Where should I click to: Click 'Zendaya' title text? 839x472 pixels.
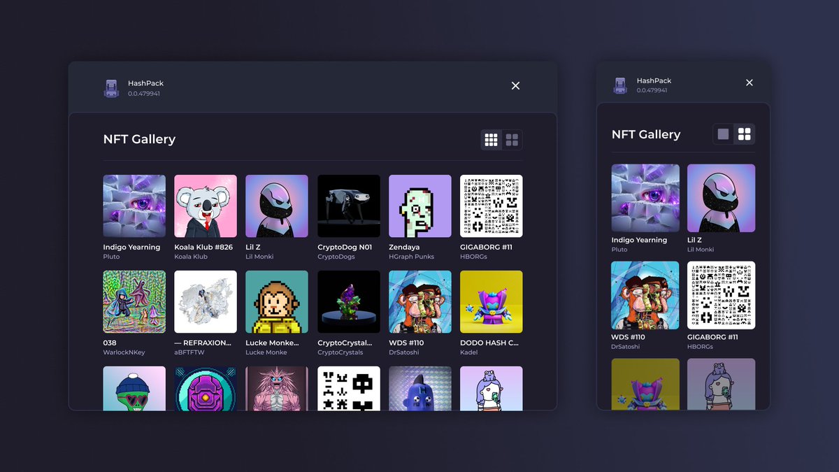click(406, 247)
